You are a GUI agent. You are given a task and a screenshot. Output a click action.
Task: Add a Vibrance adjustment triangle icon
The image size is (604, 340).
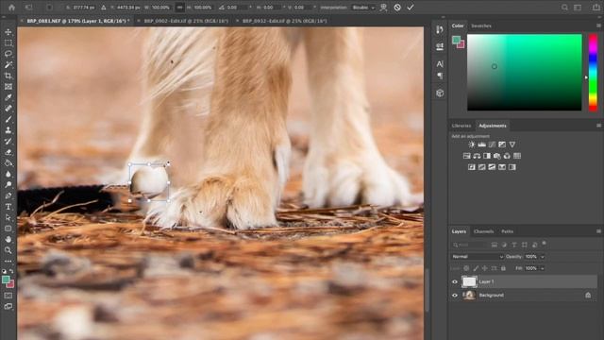click(x=512, y=144)
